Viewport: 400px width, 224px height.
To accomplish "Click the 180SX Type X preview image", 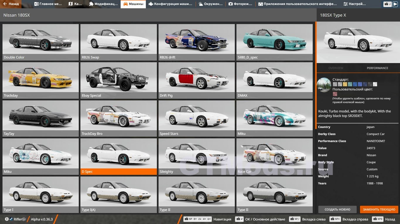I will (x=358, y=42).
